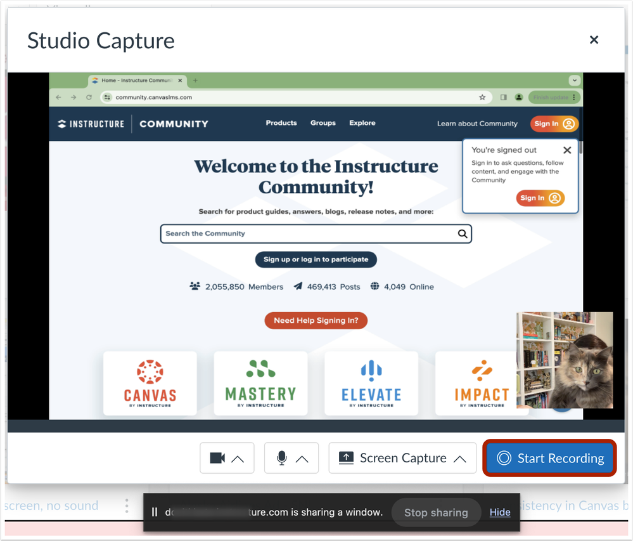Open the browser tab search dropdown
Image resolution: width=633 pixels, height=541 pixels.
575,81
